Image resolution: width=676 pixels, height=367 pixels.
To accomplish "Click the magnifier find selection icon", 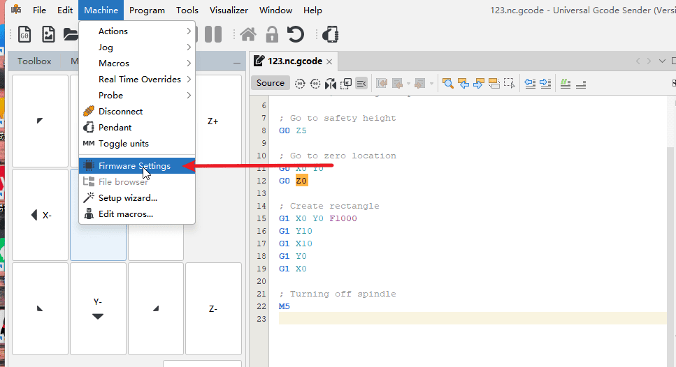I will [447, 83].
